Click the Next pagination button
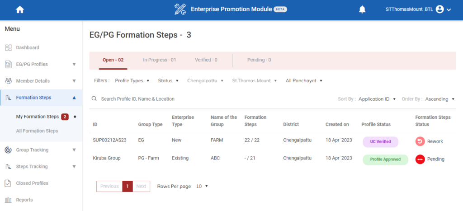 tap(141, 186)
